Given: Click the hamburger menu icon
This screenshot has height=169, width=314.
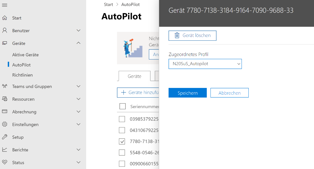Looking at the screenshot, I should [x=5, y=5].
